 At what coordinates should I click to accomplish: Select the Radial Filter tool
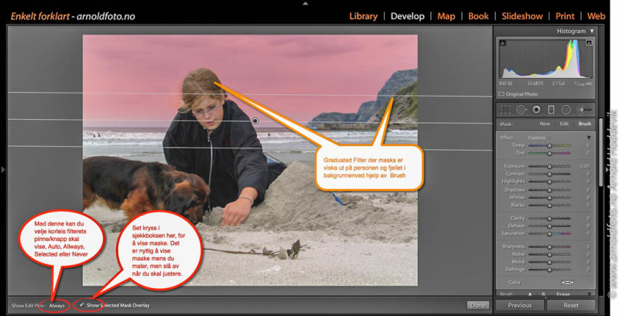coord(566,110)
